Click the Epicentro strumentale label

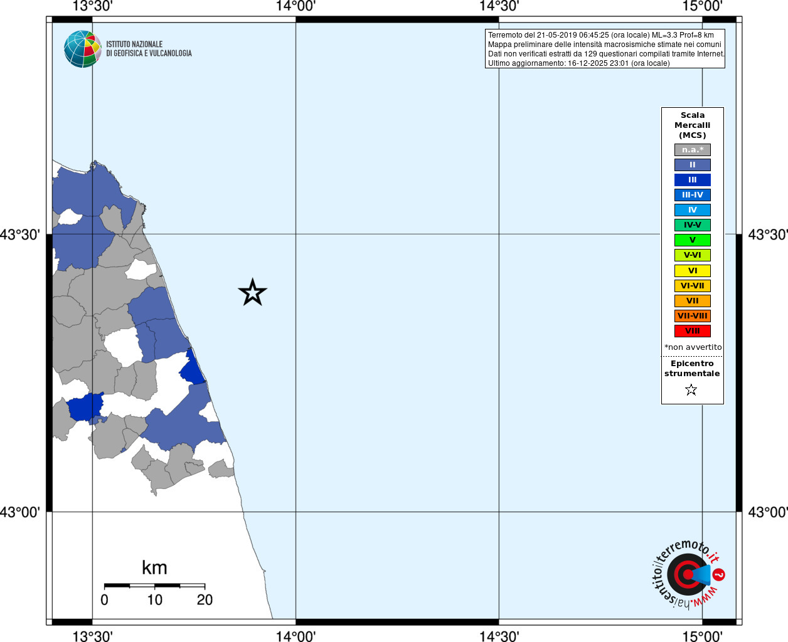click(x=692, y=369)
